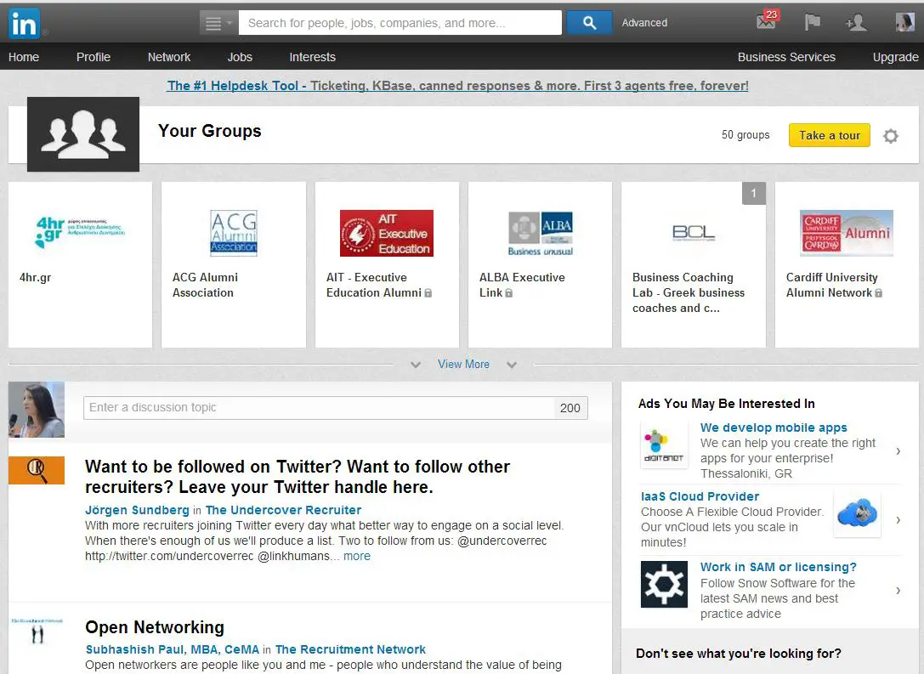This screenshot has height=674, width=924.
Task: Click the Recruitment Network group icon
Action: tap(37, 631)
